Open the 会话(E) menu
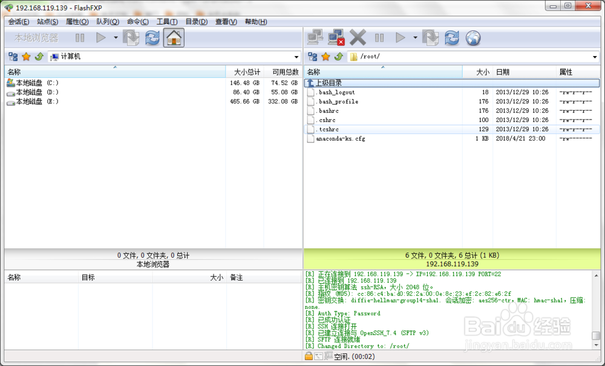Screen dimensions: 605x366 click(19, 22)
